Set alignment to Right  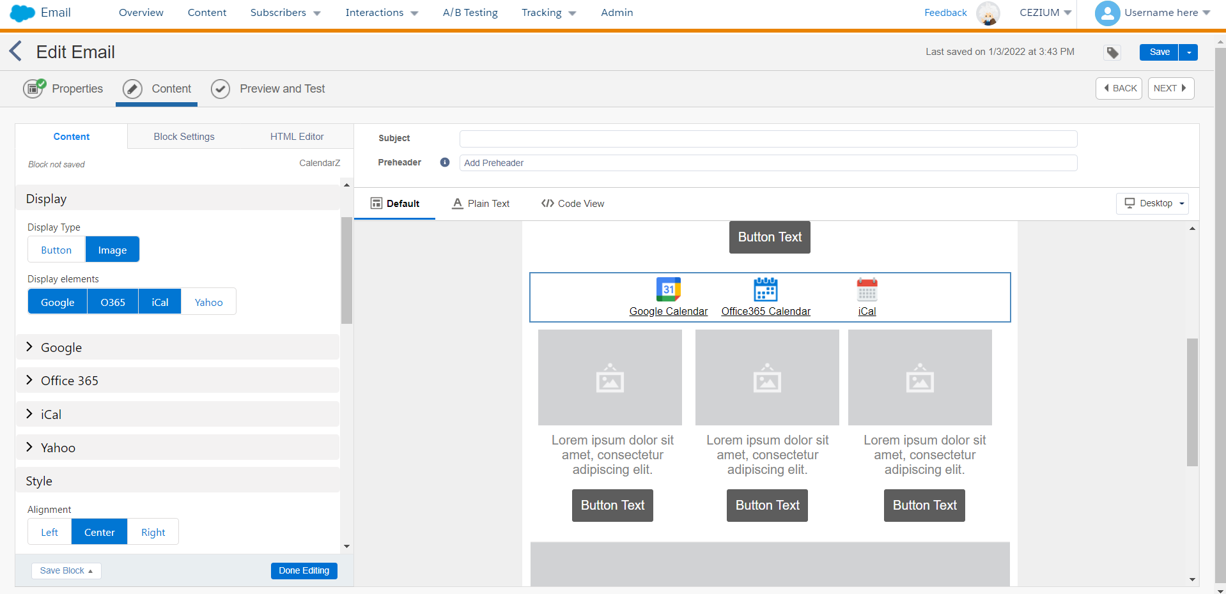click(x=152, y=531)
